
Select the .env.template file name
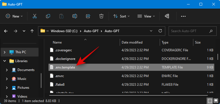coord(65,67)
